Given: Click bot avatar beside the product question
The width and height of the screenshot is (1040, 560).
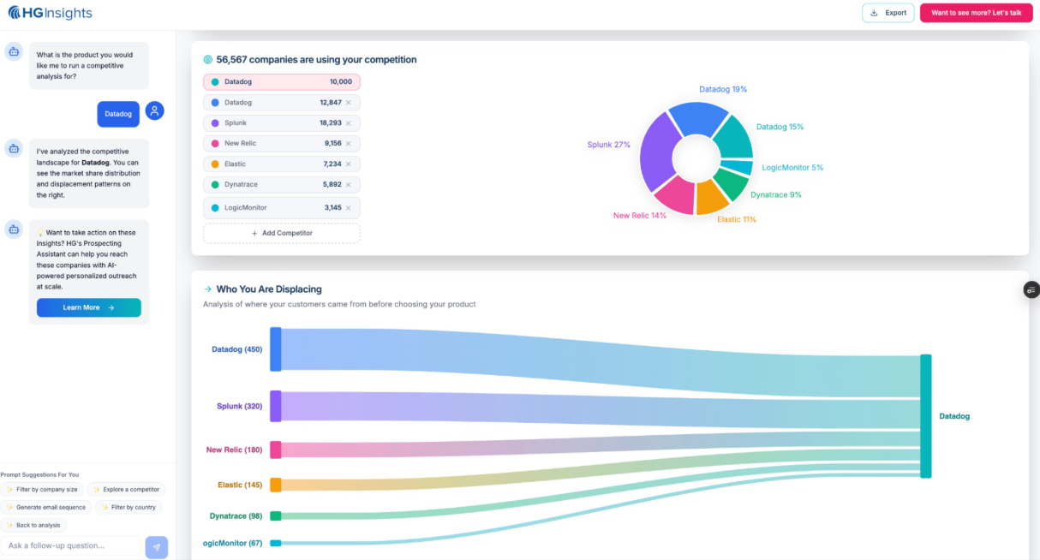Looking at the screenshot, I should pyautogui.click(x=14, y=51).
